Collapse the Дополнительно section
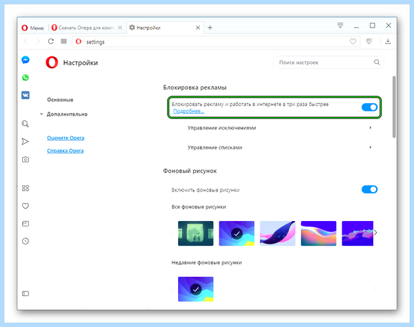Screen dimensions: 414x327 (64, 114)
